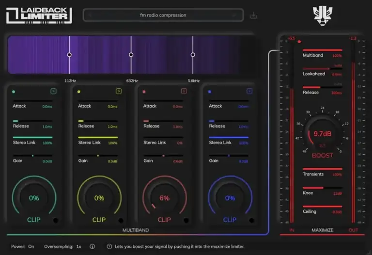372x255 pixels.
Task: Click the green band 0% CLIP knob
Action: (34, 197)
